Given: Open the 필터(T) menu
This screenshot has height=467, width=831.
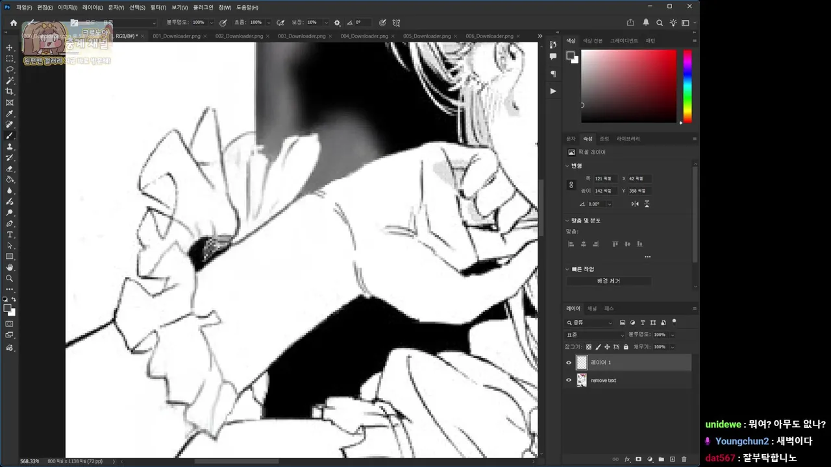Looking at the screenshot, I should (x=158, y=7).
